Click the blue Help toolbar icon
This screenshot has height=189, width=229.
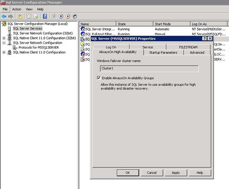(x=45, y=16)
